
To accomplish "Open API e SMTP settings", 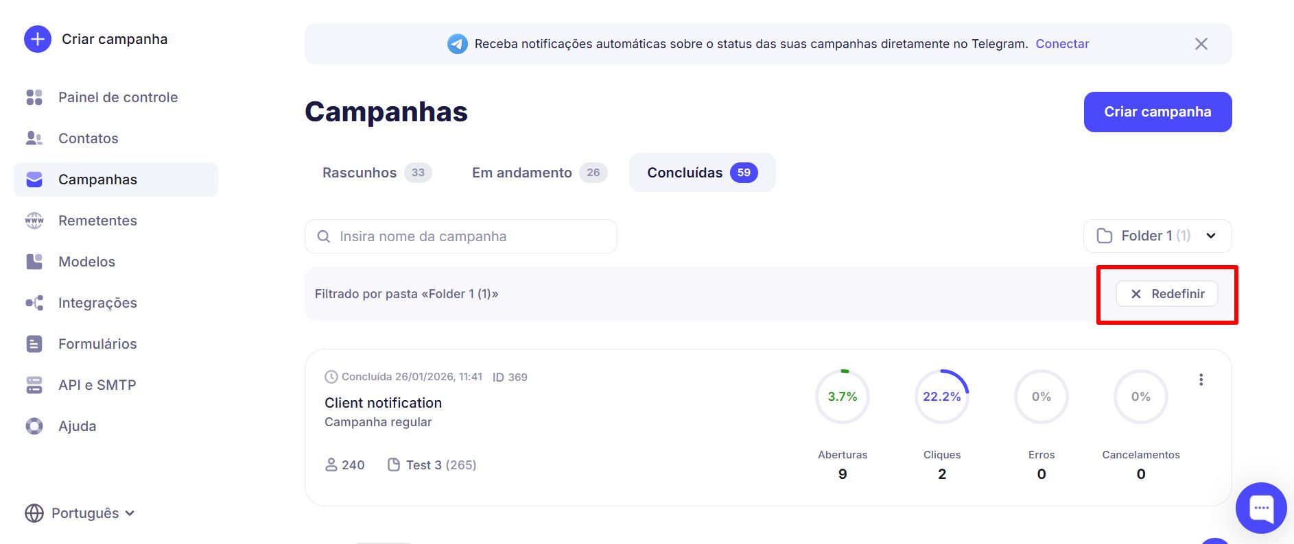I will pyautogui.click(x=97, y=385).
